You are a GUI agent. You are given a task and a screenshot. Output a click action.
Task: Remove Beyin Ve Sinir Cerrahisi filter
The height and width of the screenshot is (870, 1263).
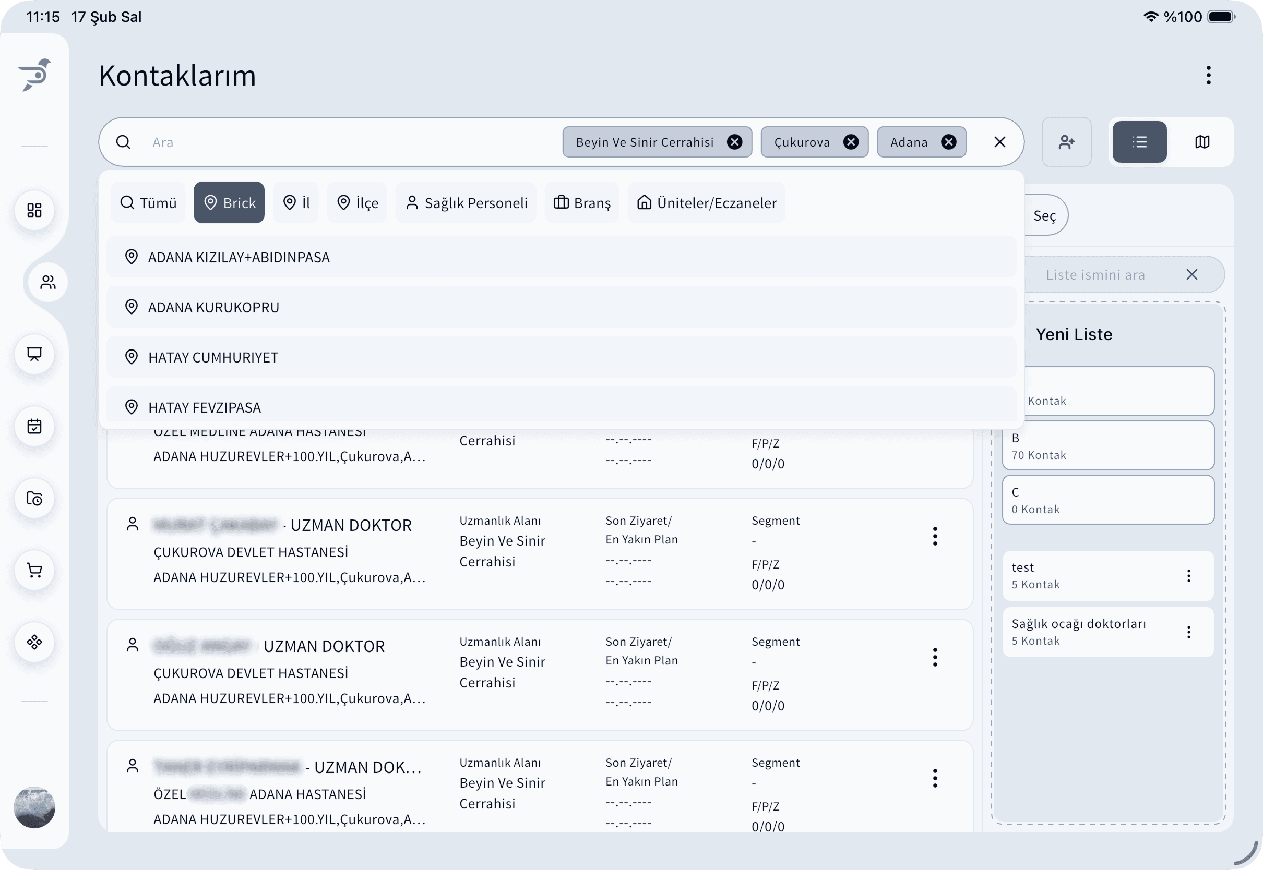734,142
